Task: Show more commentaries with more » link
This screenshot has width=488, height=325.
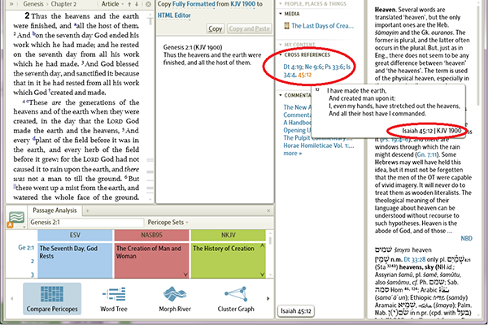Action: (x=293, y=154)
